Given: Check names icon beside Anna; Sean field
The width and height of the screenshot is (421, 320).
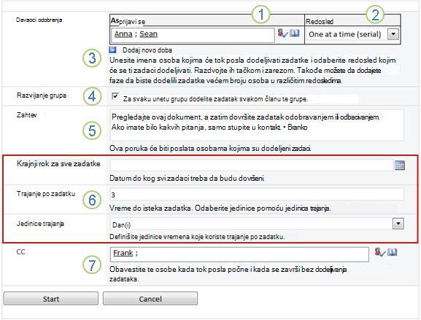Looking at the screenshot, I should pos(282,34).
